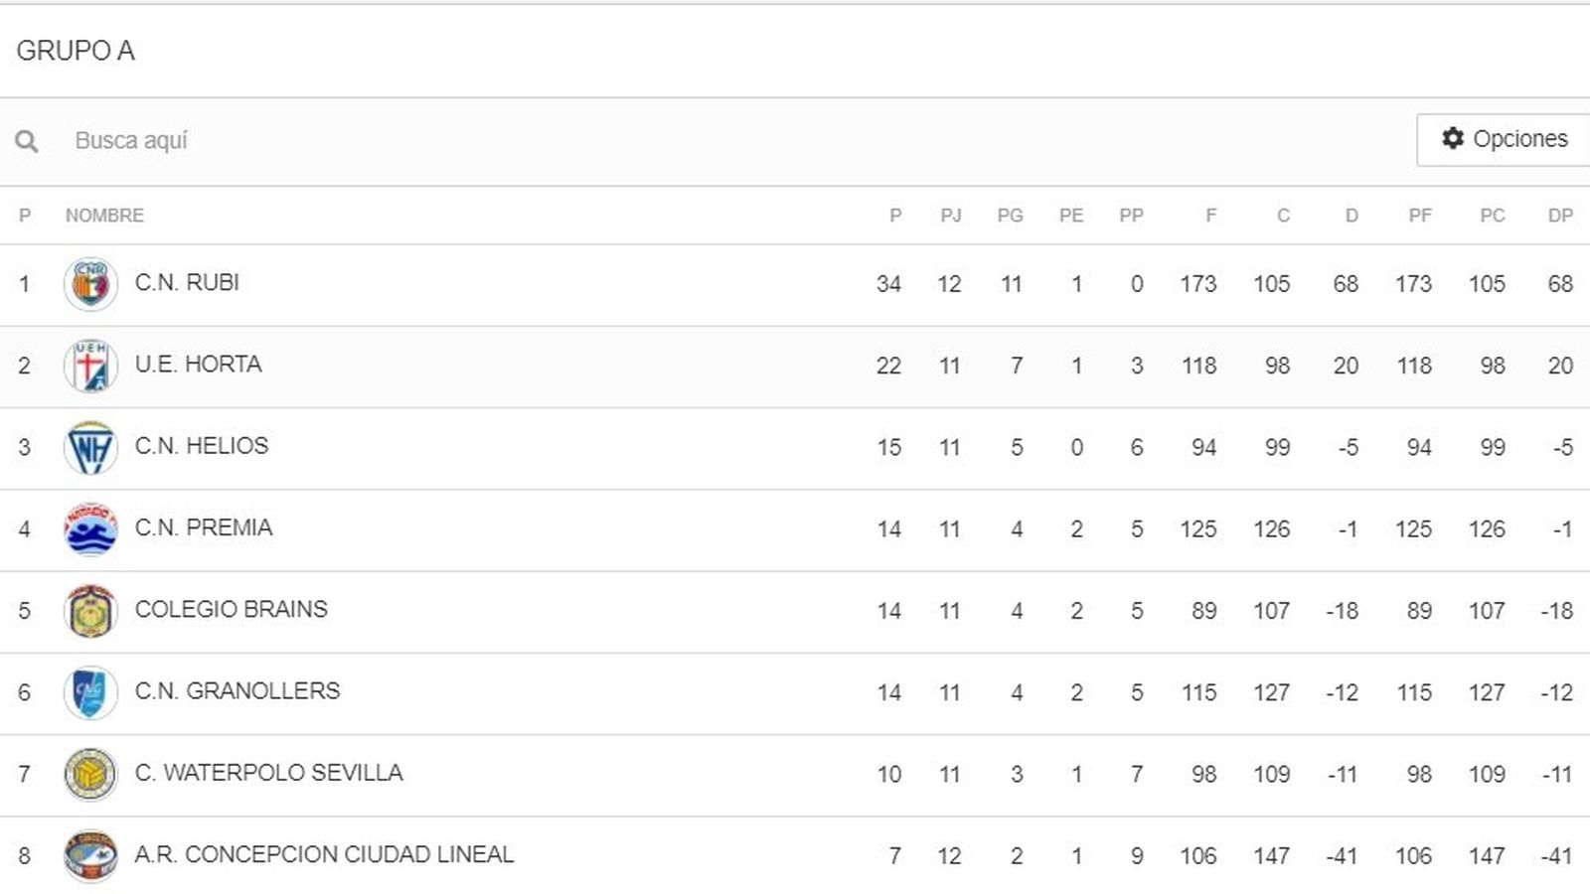1590x894 pixels.
Task: Open the Opciones panel
Action: click(x=1501, y=139)
